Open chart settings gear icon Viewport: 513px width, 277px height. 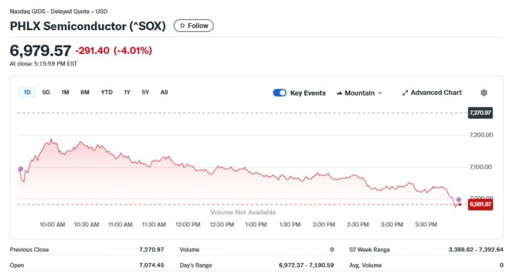[484, 93]
